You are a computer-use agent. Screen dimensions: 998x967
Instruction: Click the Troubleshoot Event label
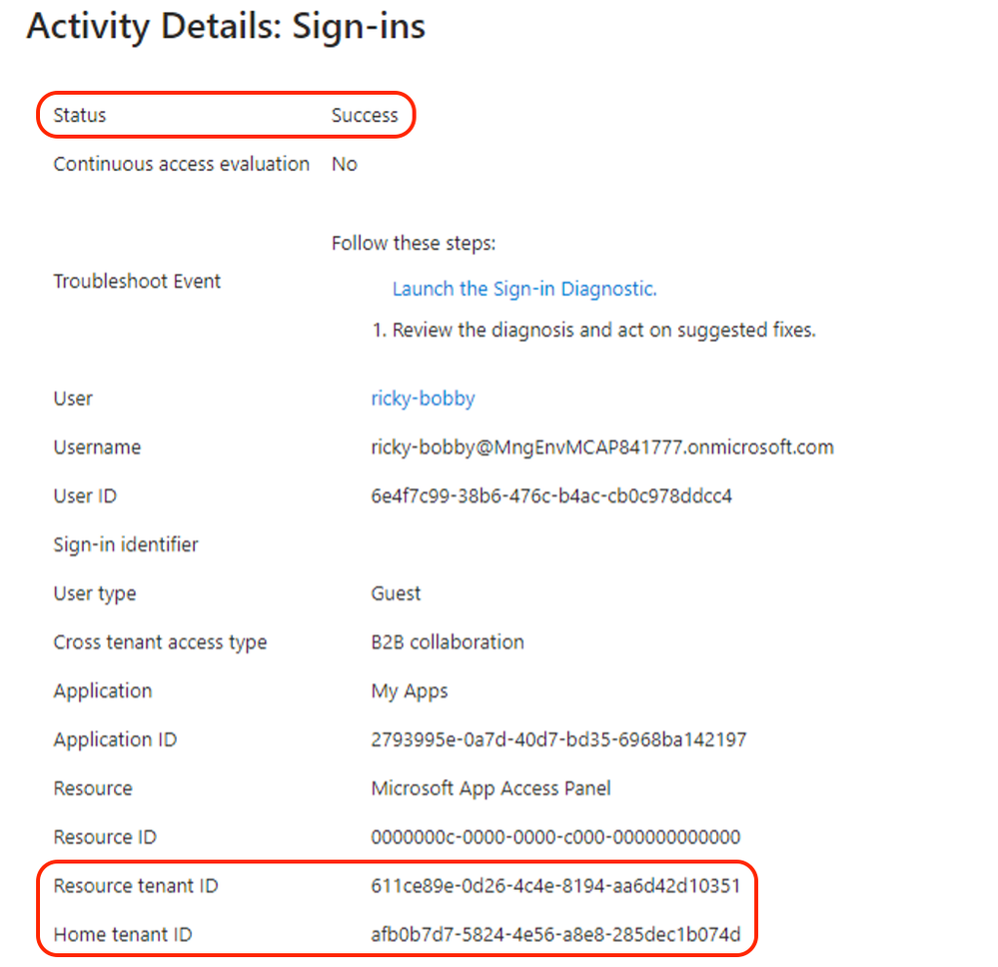[137, 282]
